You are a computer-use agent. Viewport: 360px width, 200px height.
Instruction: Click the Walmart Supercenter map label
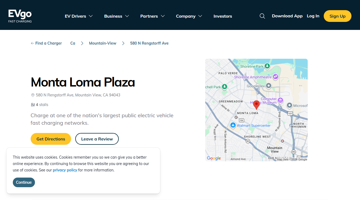(x=254, y=126)
